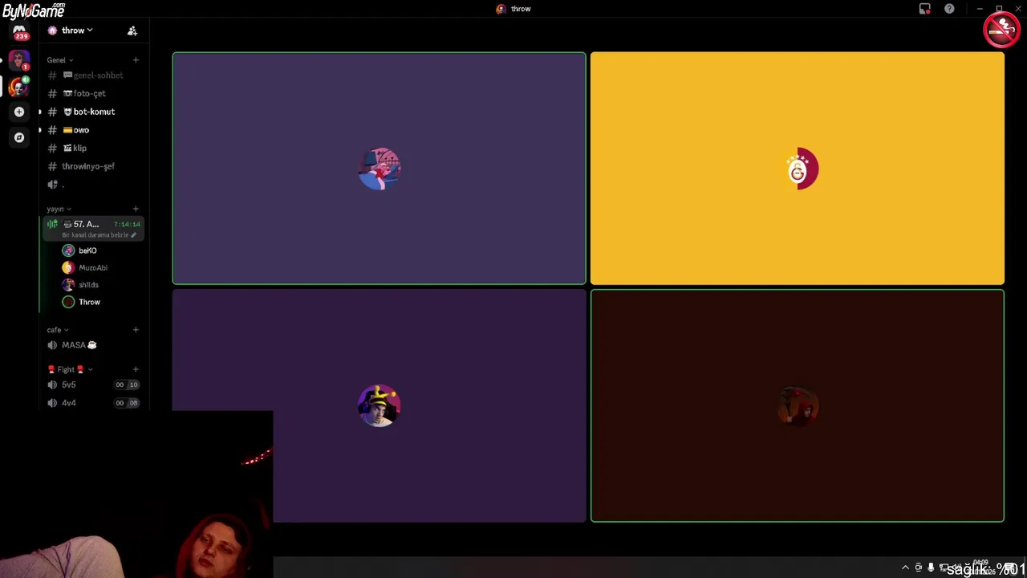The height and width of the screenshot is (578, 1027).
Task: Open the foto-çet text channel
Action: tap(92, 93)
